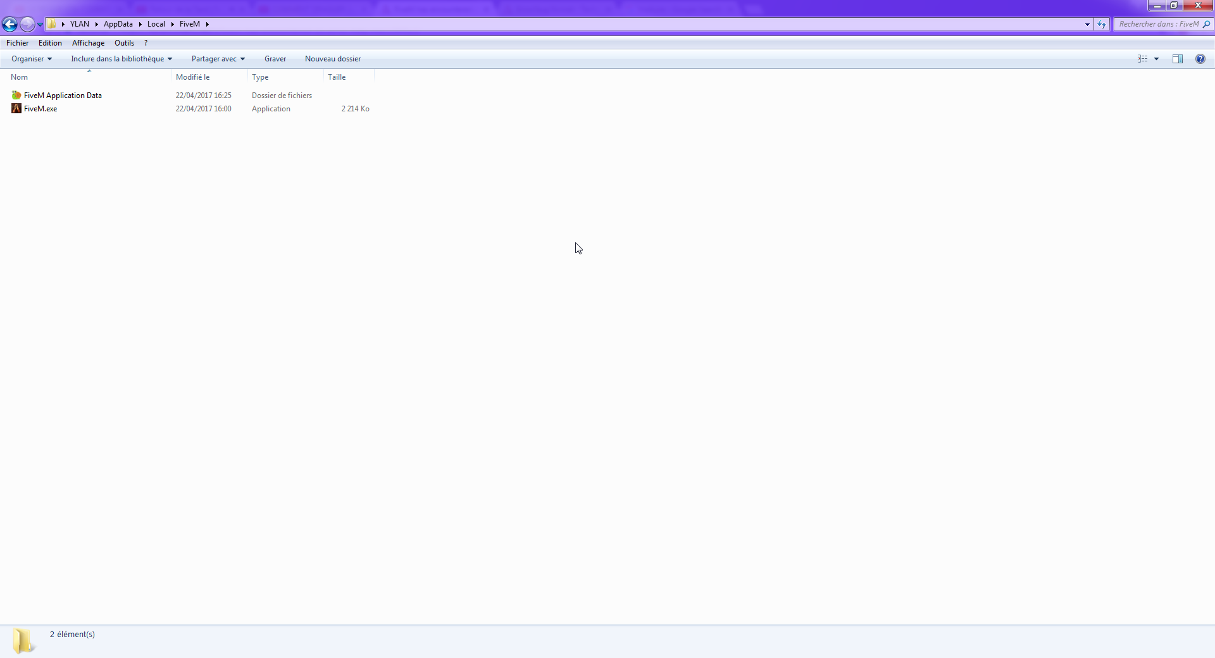
Task: Create a folder with 'Nouveau dossier'
Action: (x=333, y=59)
